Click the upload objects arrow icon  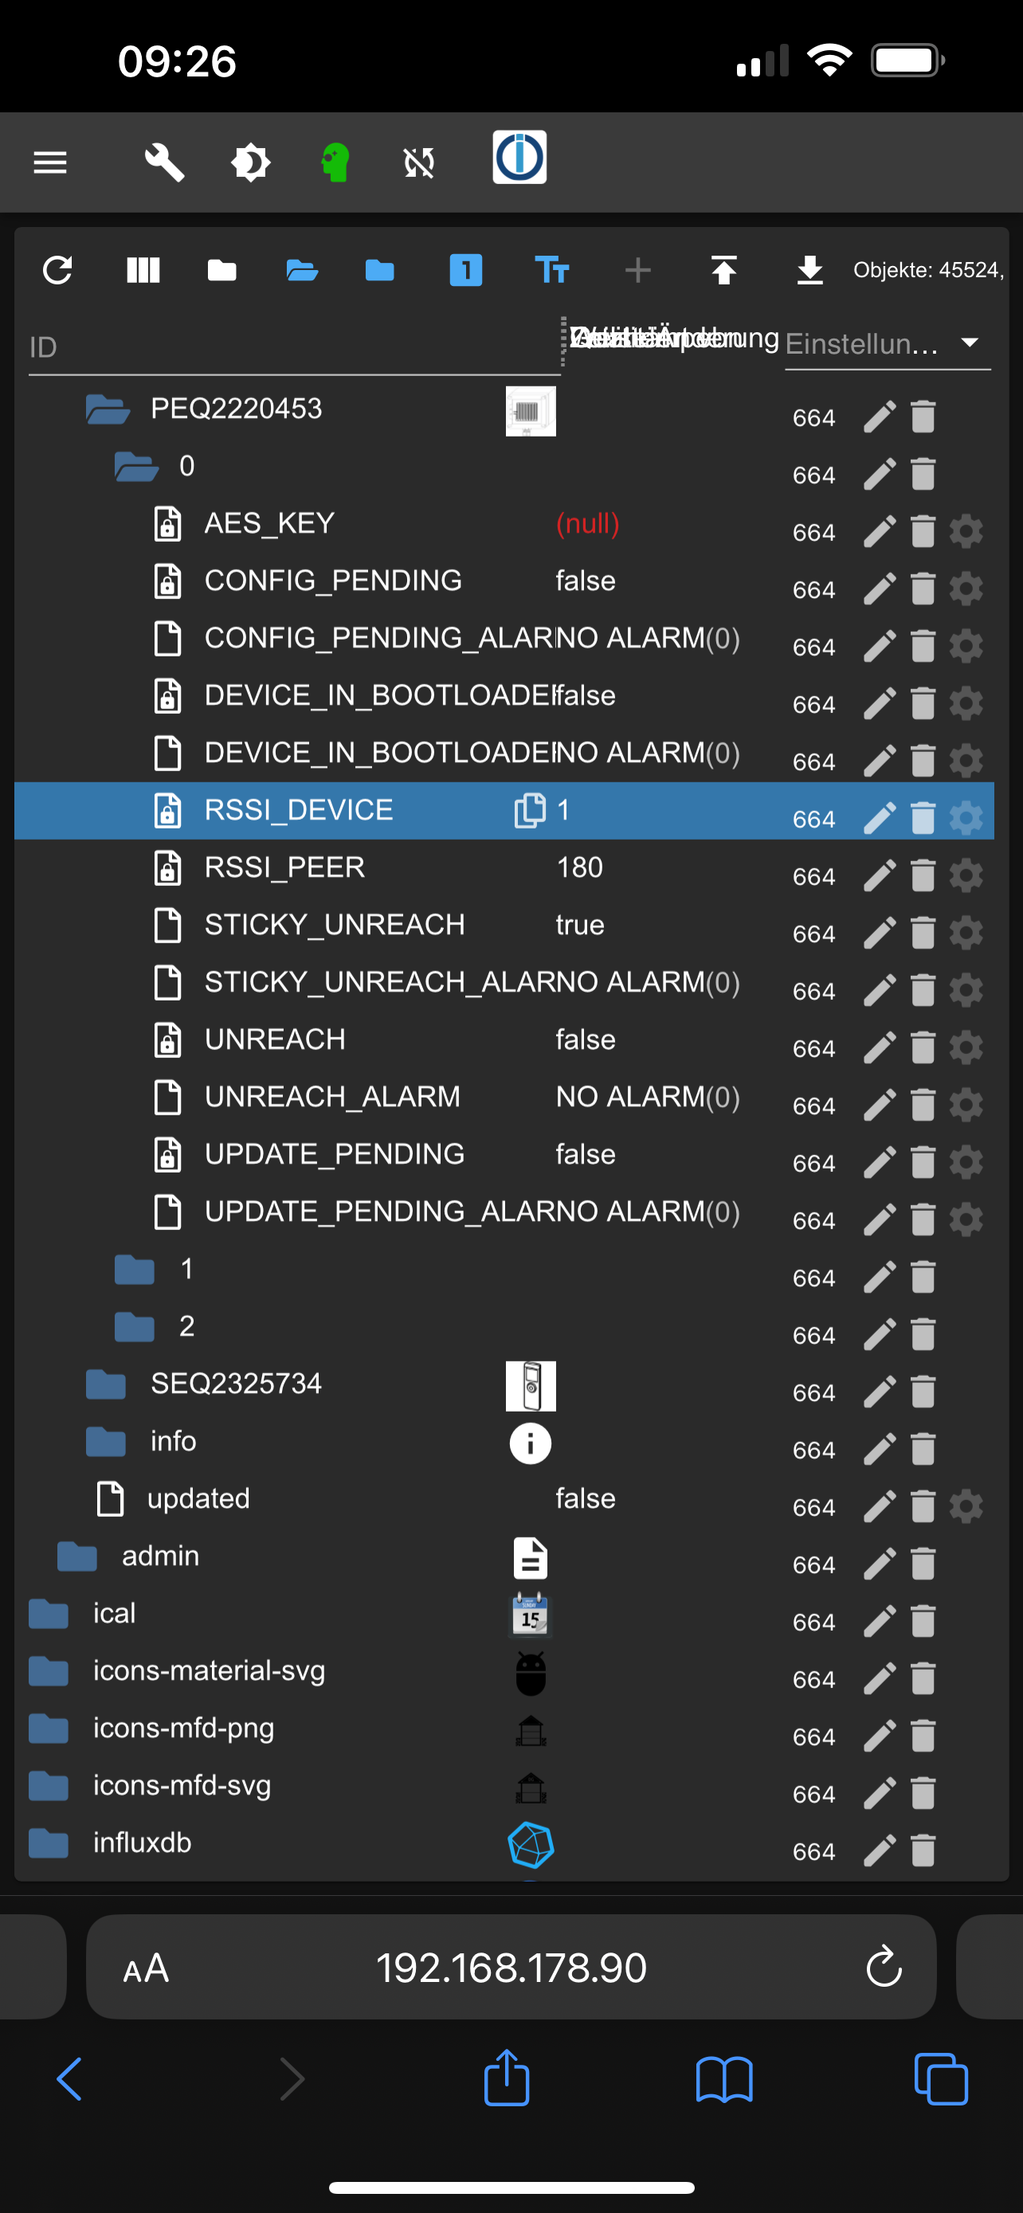click(x=724, y=271)
